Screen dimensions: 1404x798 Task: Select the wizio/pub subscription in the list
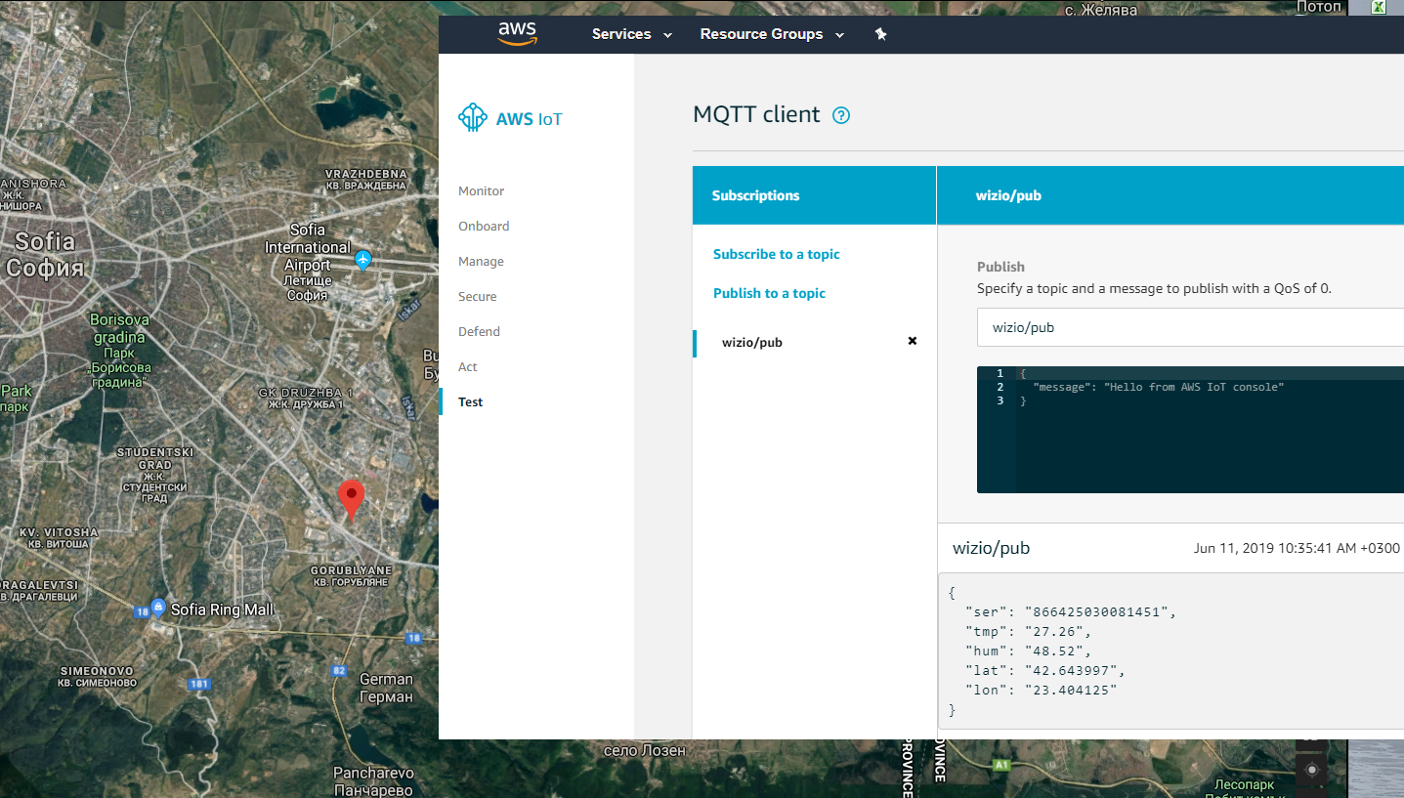(752, 342)
